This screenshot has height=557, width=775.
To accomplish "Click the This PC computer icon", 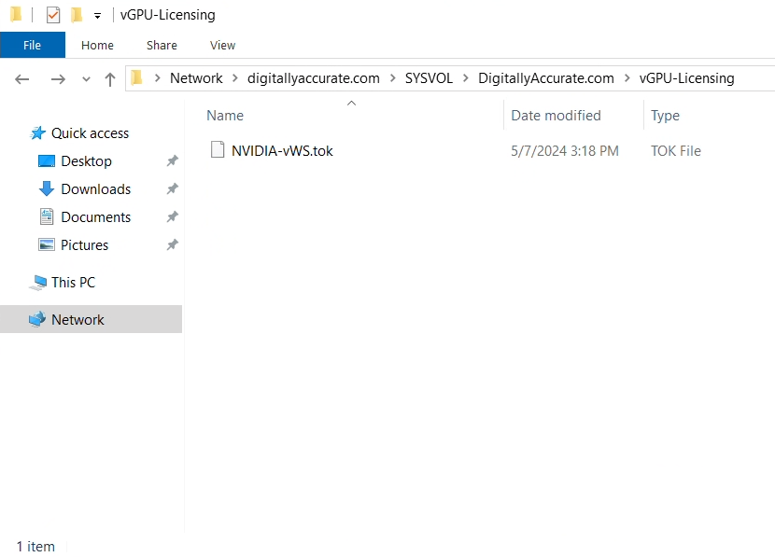I will [37, 283].
